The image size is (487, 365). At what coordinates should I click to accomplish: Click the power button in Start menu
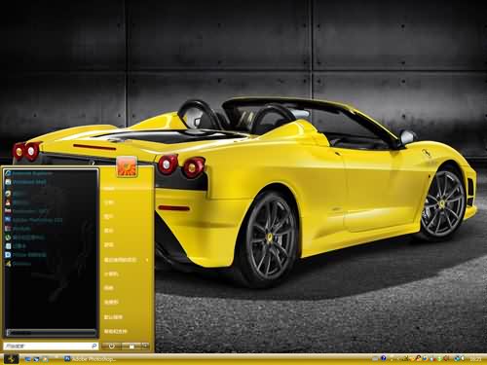(111, 347)
